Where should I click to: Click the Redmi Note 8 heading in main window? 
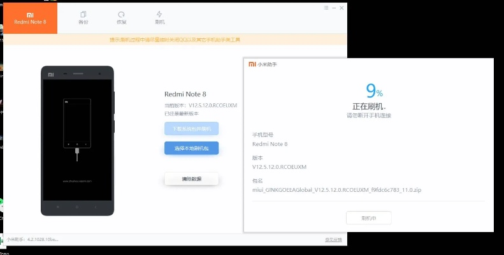point(185,94)
